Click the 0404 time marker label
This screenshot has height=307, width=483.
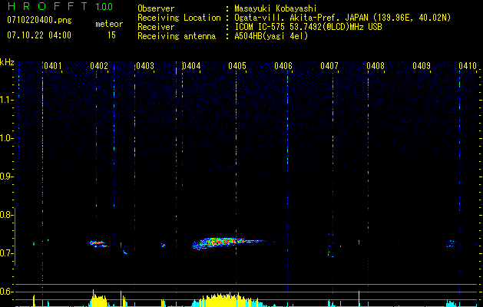coord(191,66)
